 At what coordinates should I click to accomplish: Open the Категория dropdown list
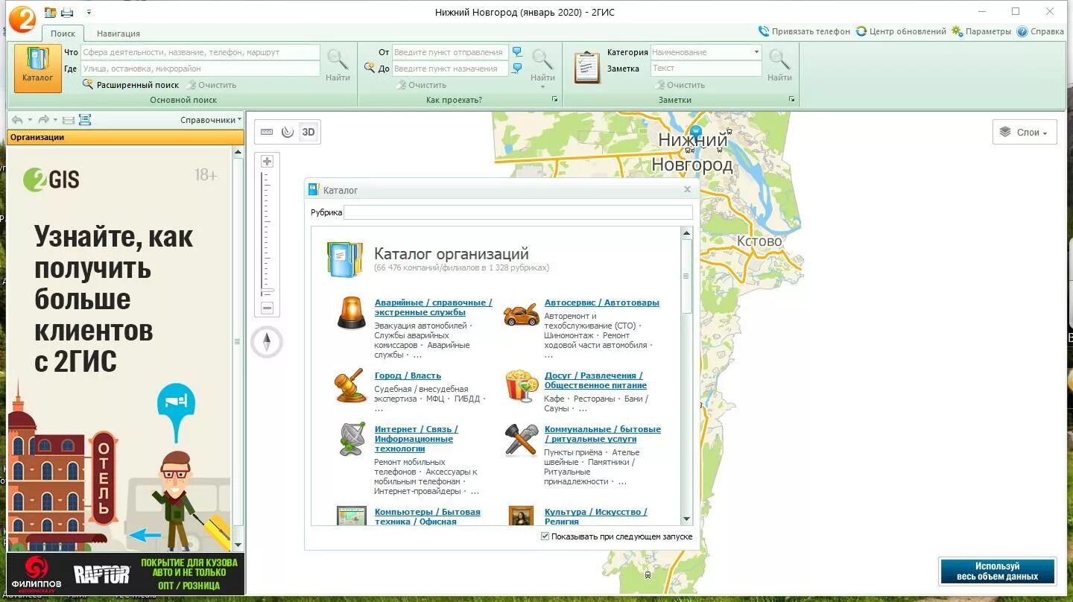756,52
